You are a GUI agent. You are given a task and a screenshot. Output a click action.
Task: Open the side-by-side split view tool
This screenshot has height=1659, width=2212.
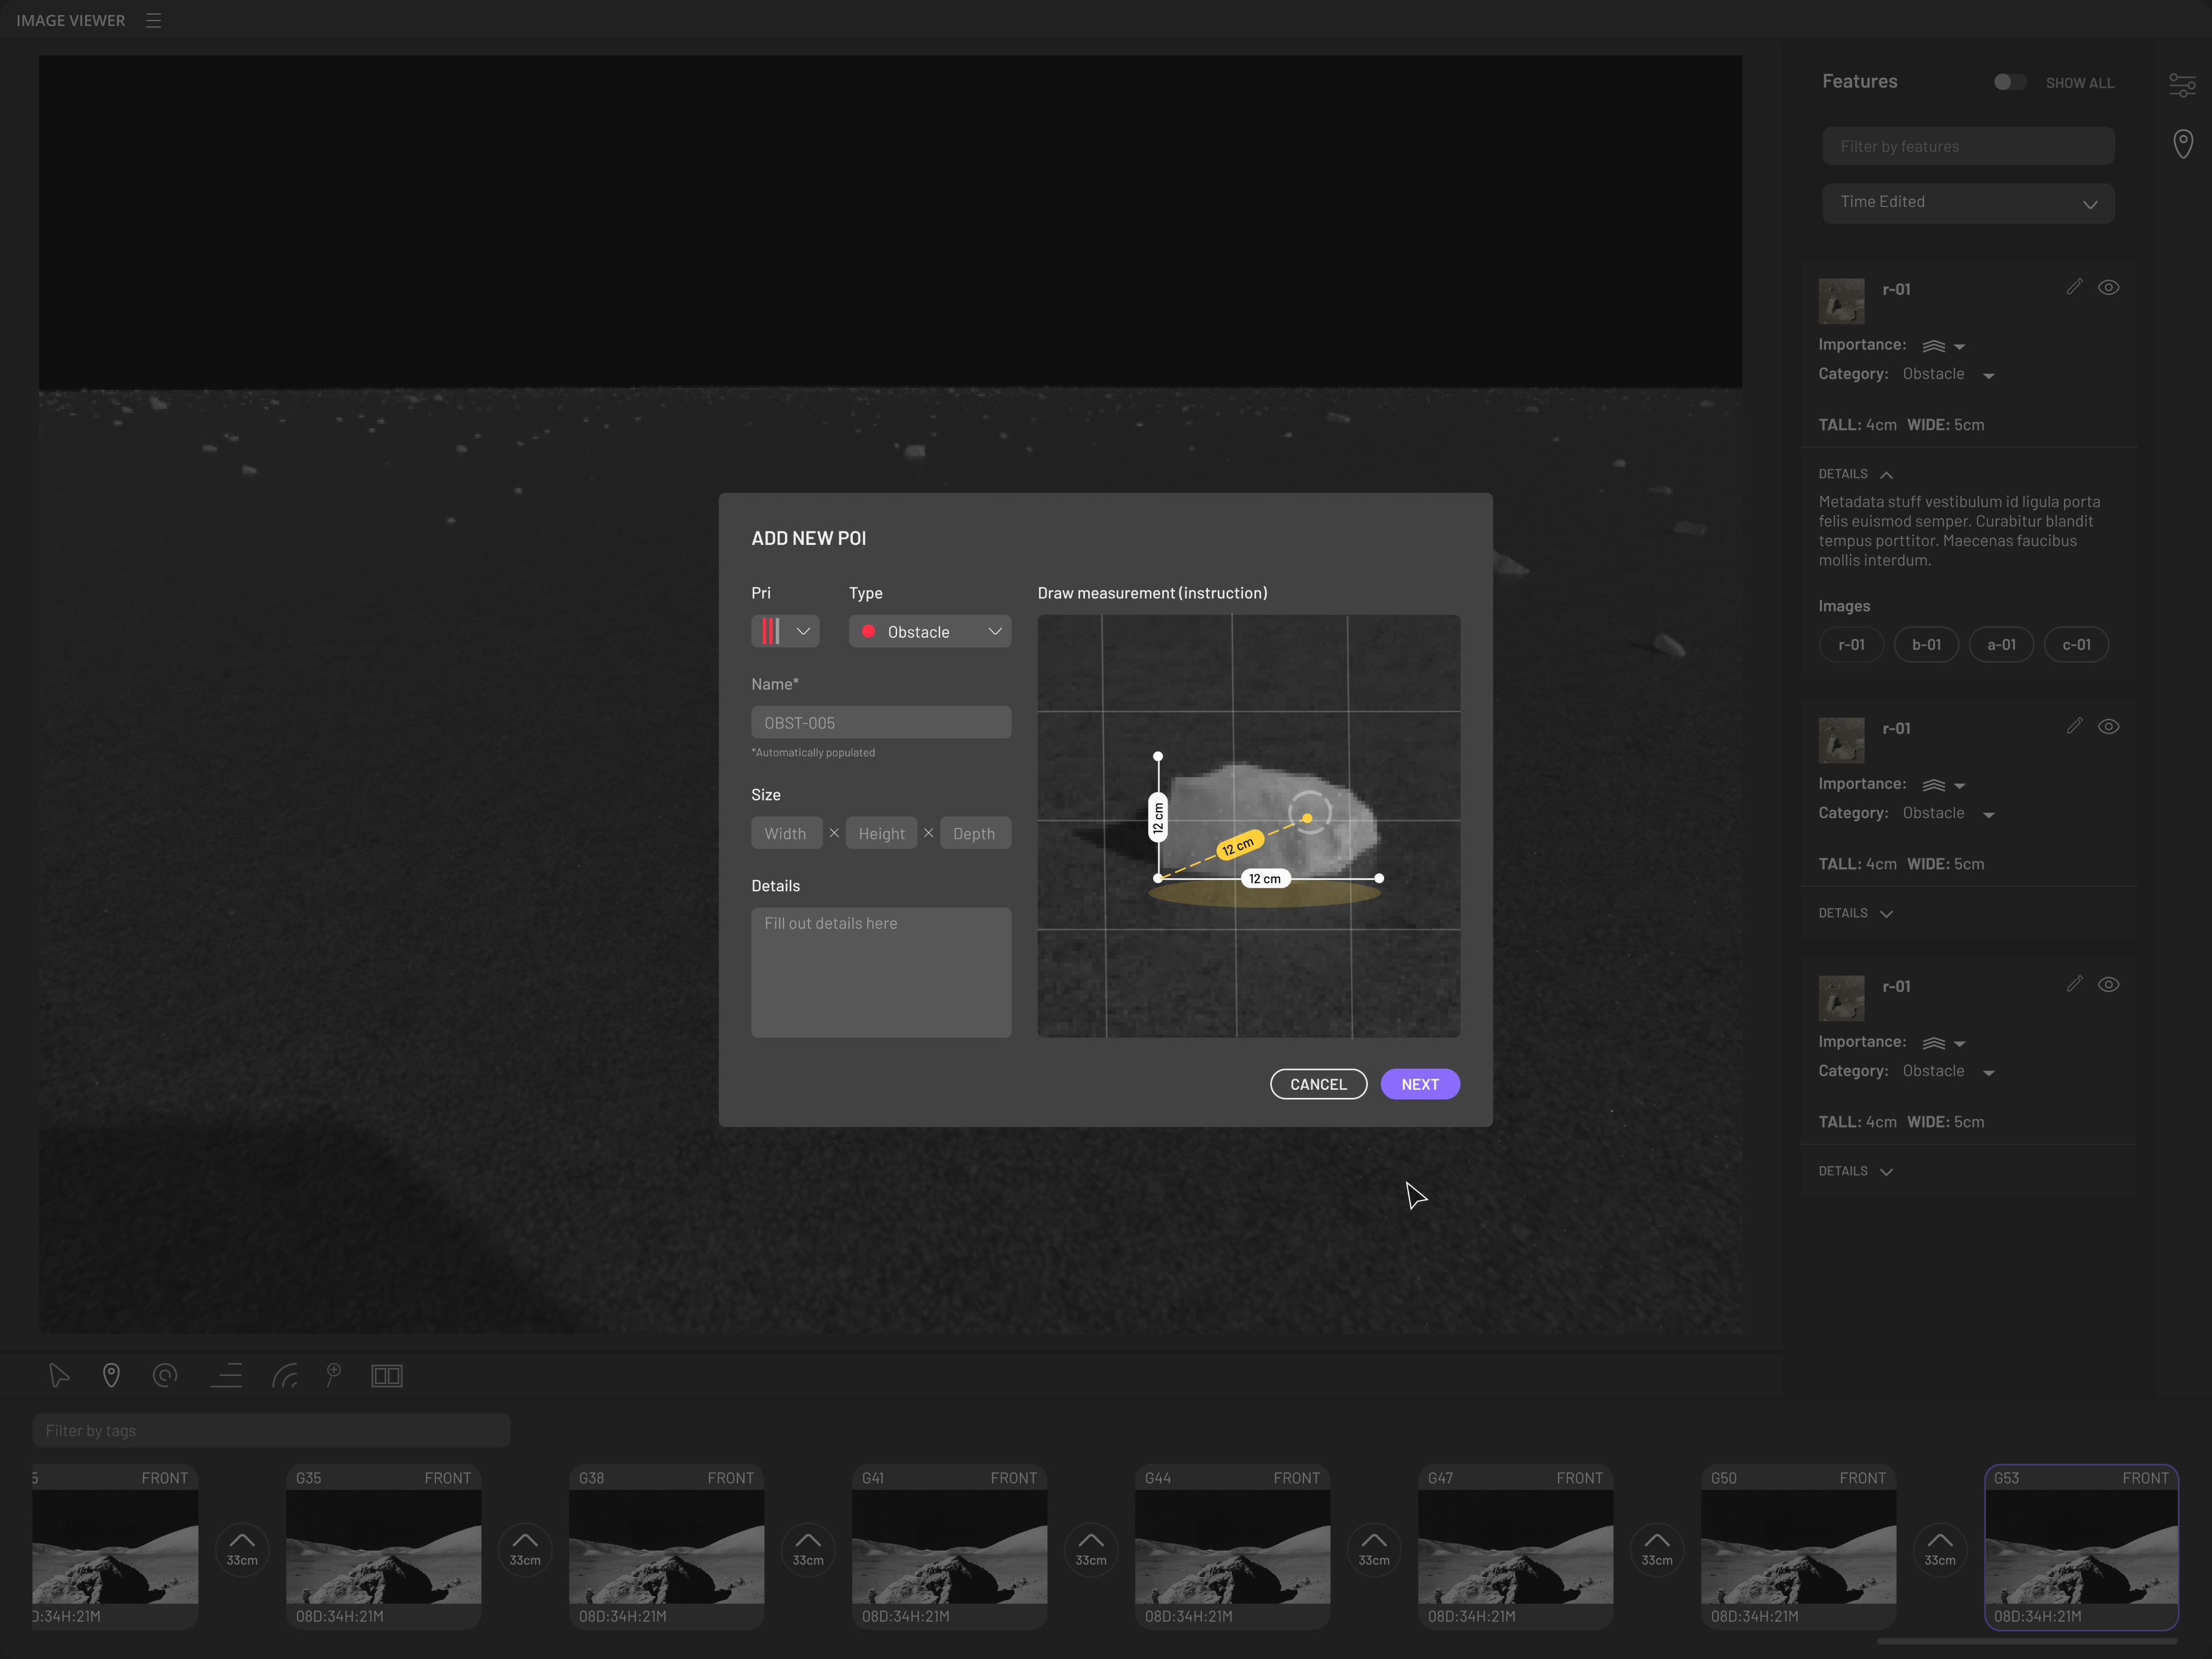(x=387, y=1376)
